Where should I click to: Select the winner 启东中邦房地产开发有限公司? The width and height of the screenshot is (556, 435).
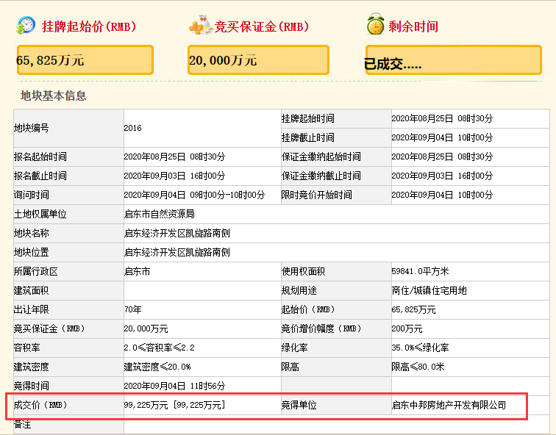[449, 405]
